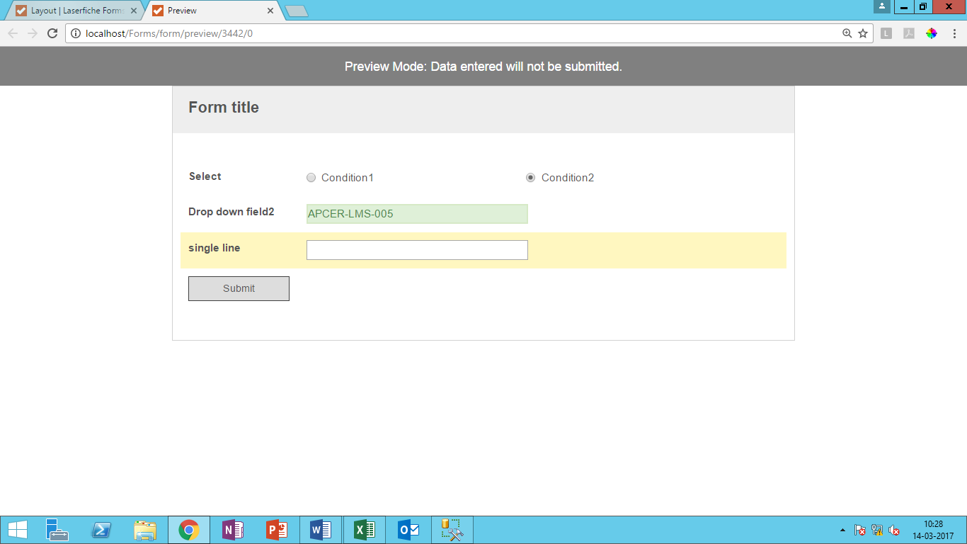
Task: Open the color wheel extension
Action: tap(932, 33)
